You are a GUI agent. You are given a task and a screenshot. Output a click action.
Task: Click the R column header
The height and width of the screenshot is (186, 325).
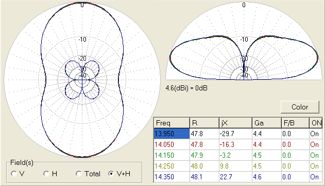[x=204, y=123]
